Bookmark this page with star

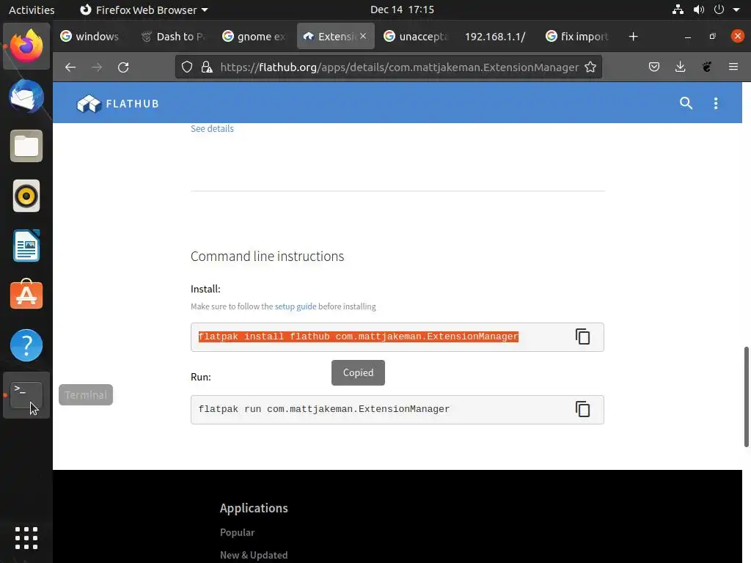(590, 67)
